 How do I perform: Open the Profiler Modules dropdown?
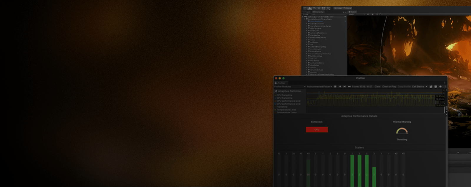[290, 87]
